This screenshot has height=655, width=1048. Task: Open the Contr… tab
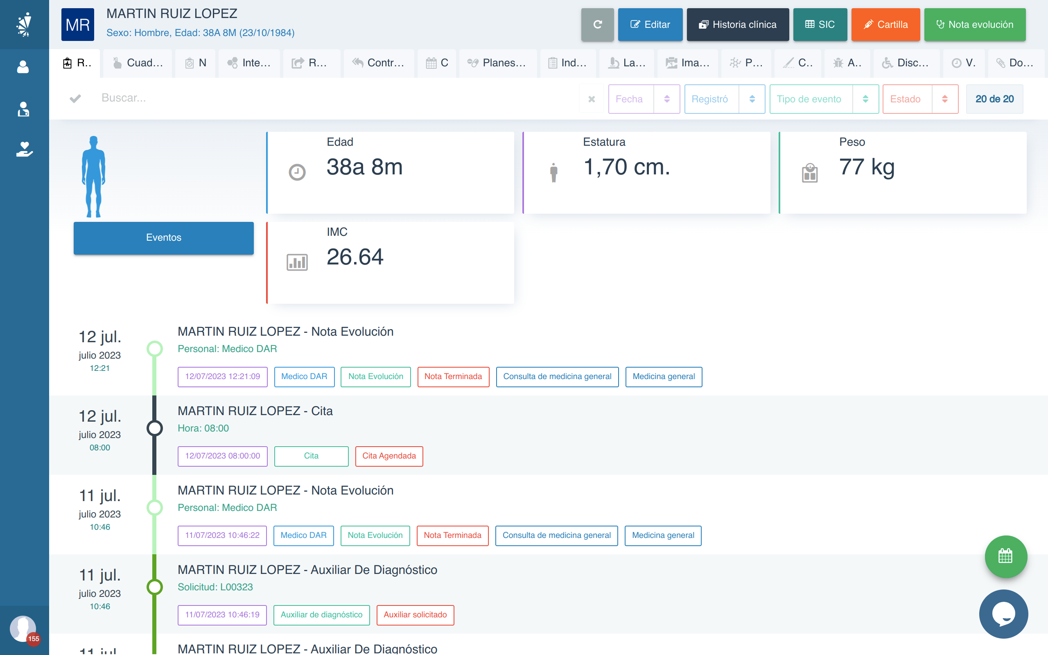(x=378, y=63)
